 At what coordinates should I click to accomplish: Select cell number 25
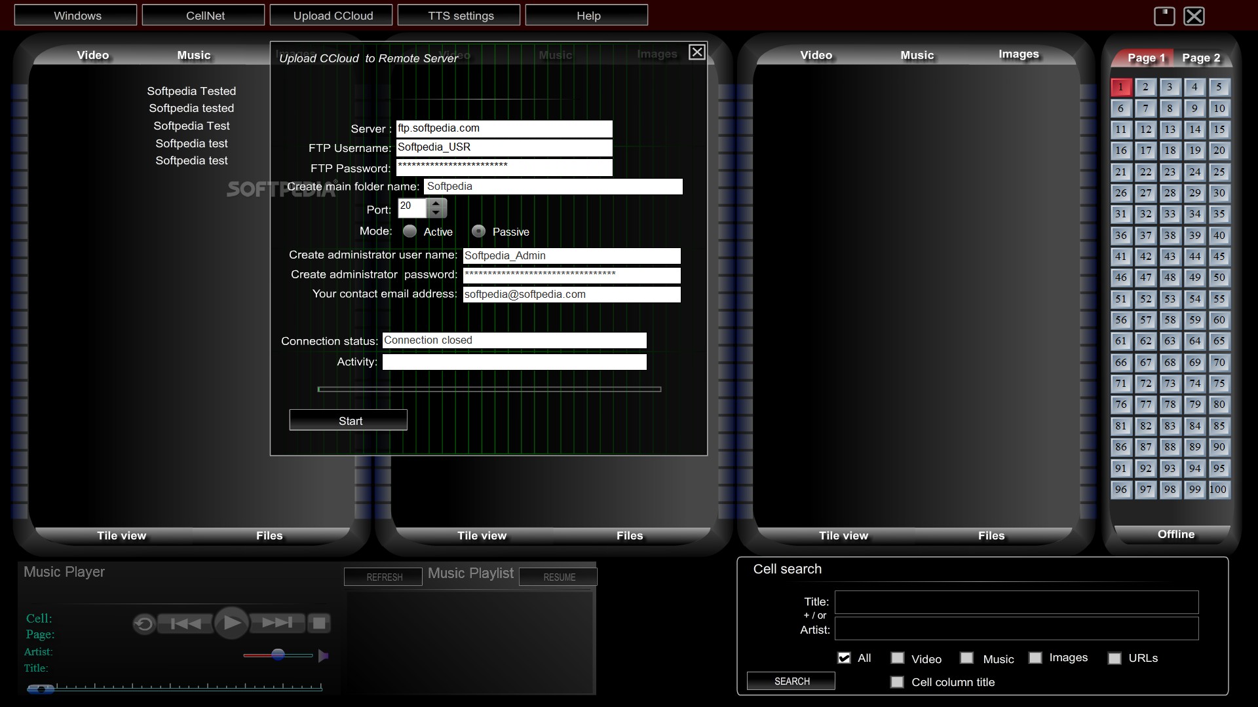click(x=1219, y=172)
